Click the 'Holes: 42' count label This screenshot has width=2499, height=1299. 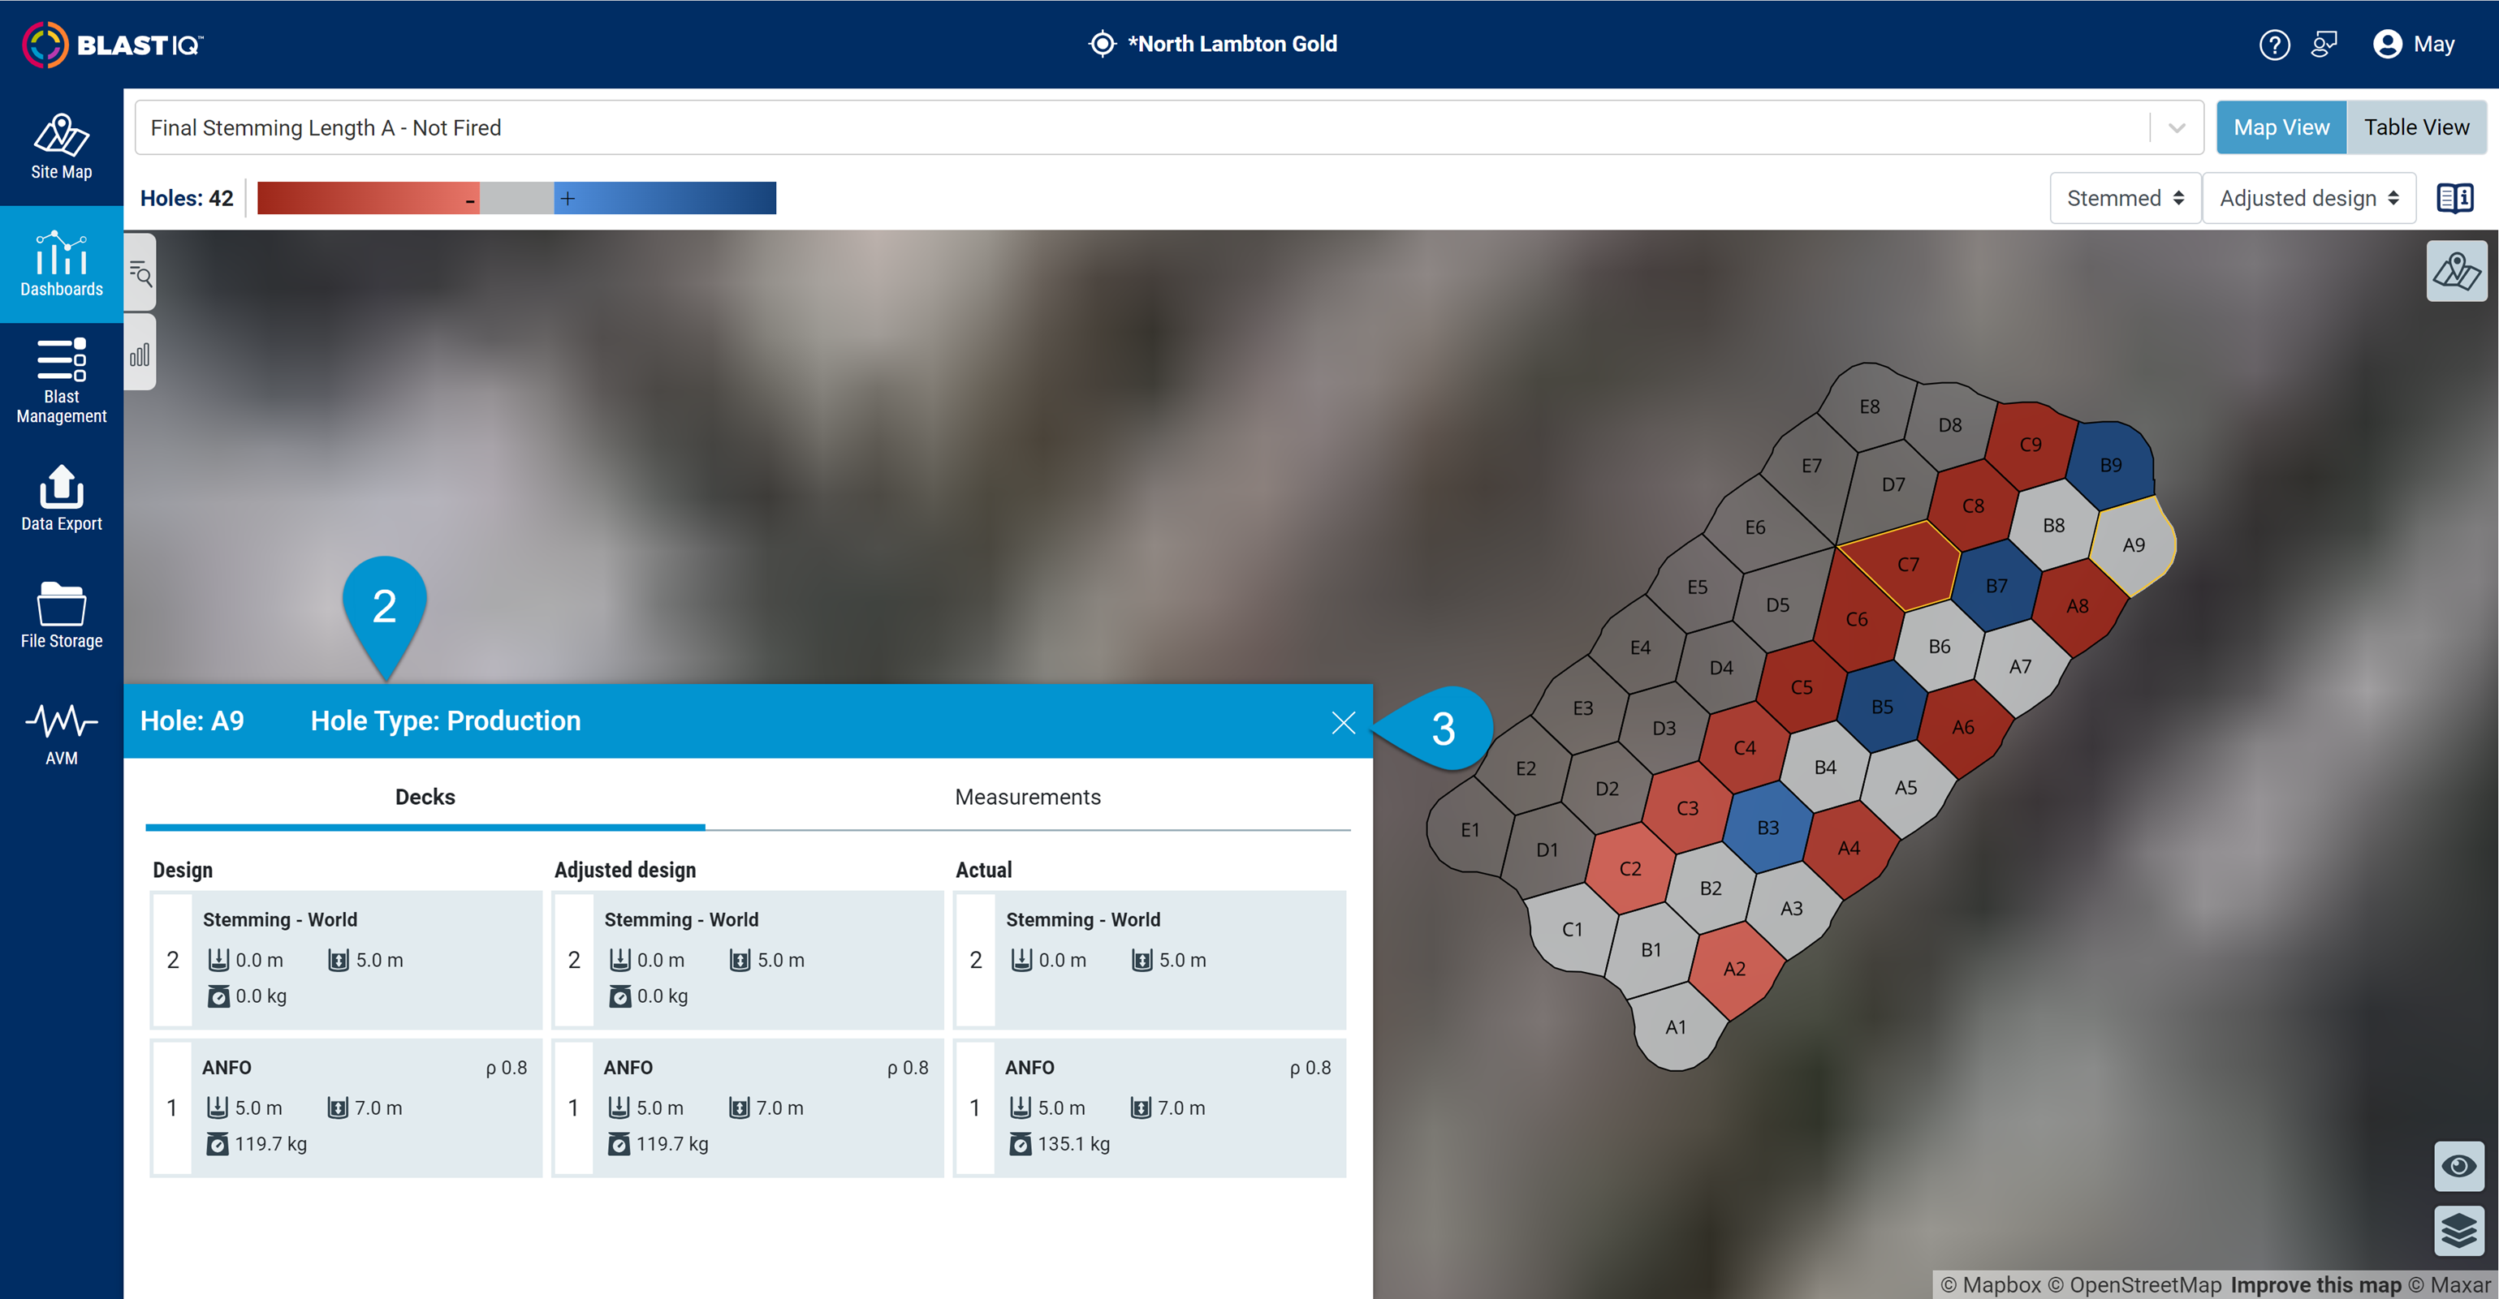click(186, 198)
